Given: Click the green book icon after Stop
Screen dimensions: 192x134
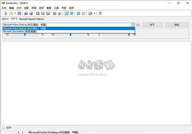Looking at the screenshot, I should coord(55,13).
